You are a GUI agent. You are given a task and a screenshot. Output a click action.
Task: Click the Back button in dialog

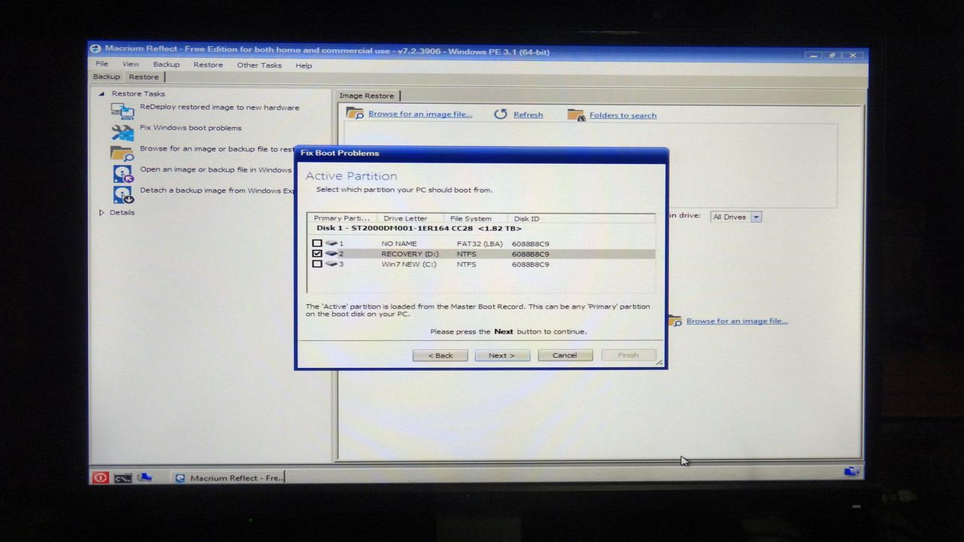[441, 355]
